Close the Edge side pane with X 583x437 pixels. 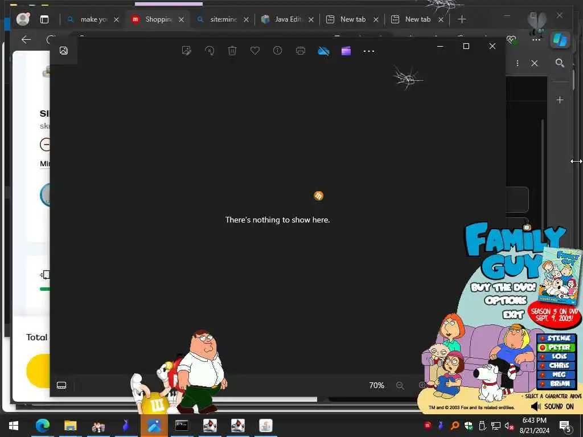point(534,63)
